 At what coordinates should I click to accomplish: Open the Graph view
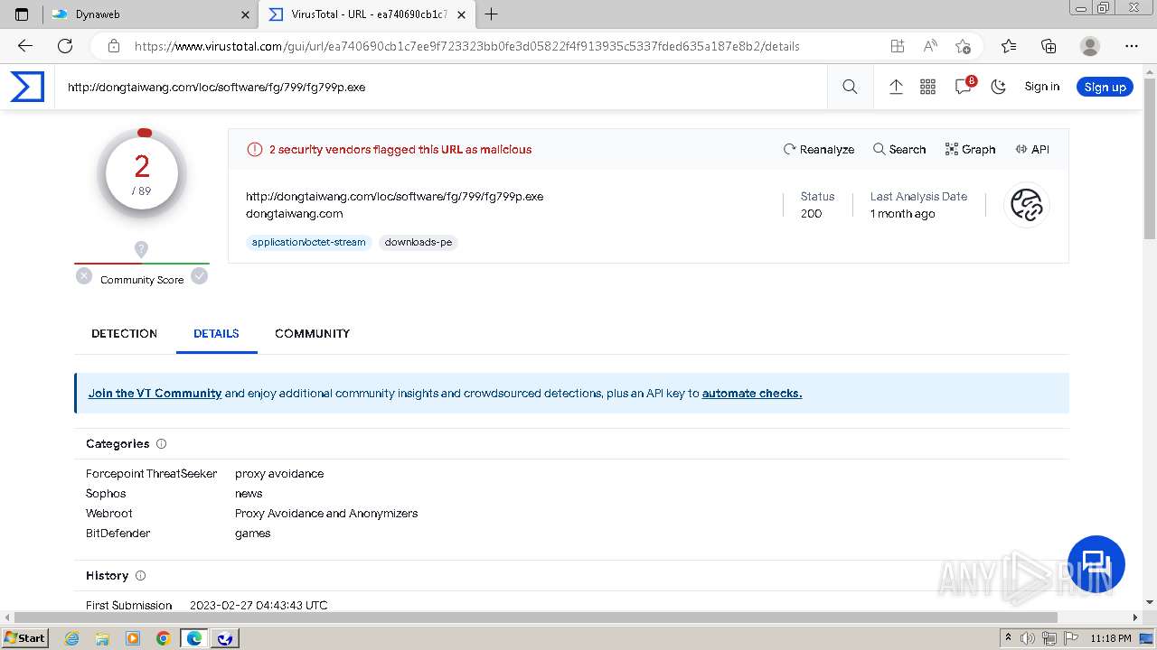(970, 149)
